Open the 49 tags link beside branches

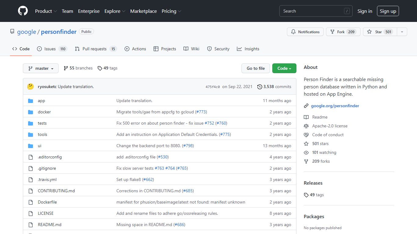point(107,68)
